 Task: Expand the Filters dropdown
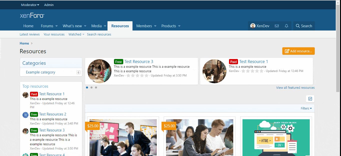(x=306, y=108)
